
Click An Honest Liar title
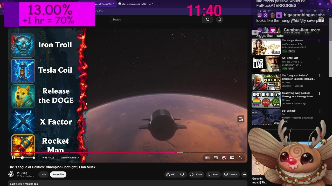click(290, 58)
